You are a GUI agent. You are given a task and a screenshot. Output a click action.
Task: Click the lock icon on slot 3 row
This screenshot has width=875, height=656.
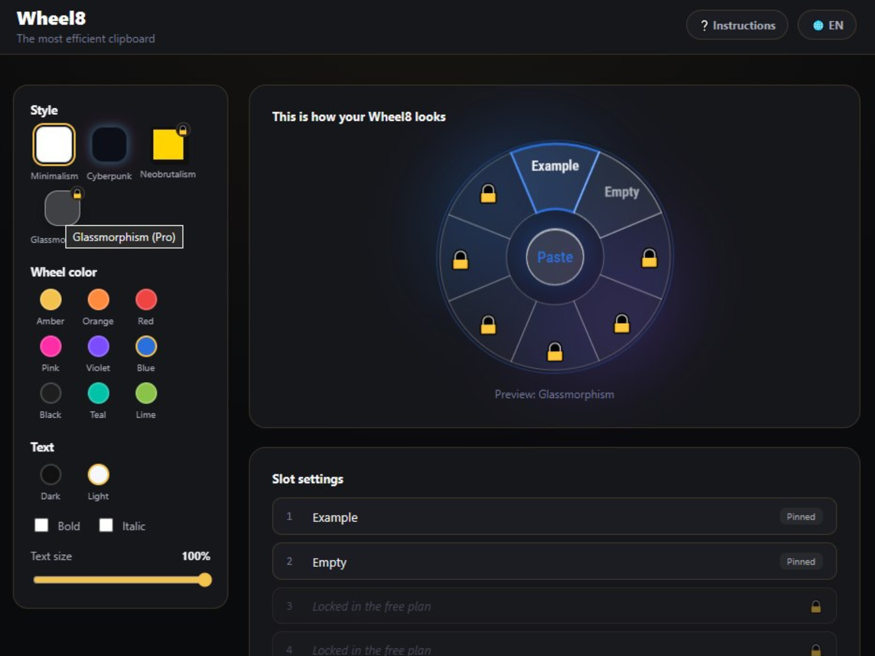tap(816, 606)
